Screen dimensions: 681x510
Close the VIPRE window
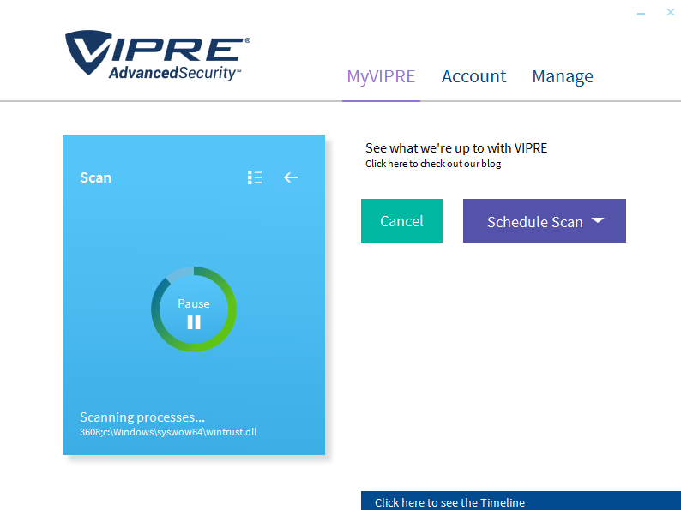tap(671, 12)
